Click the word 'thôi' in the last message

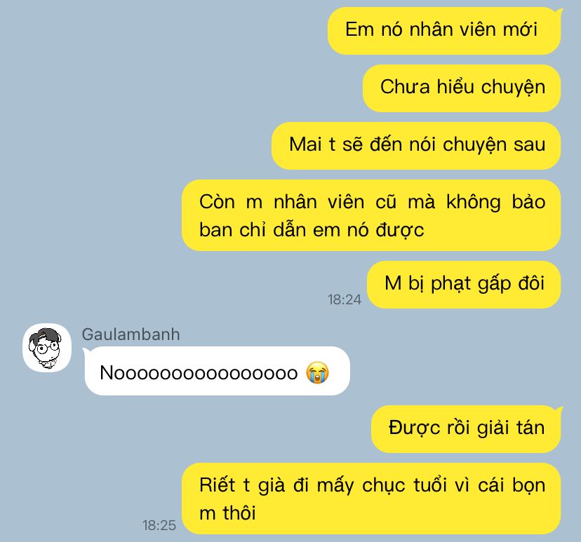[x=239, y=513]
